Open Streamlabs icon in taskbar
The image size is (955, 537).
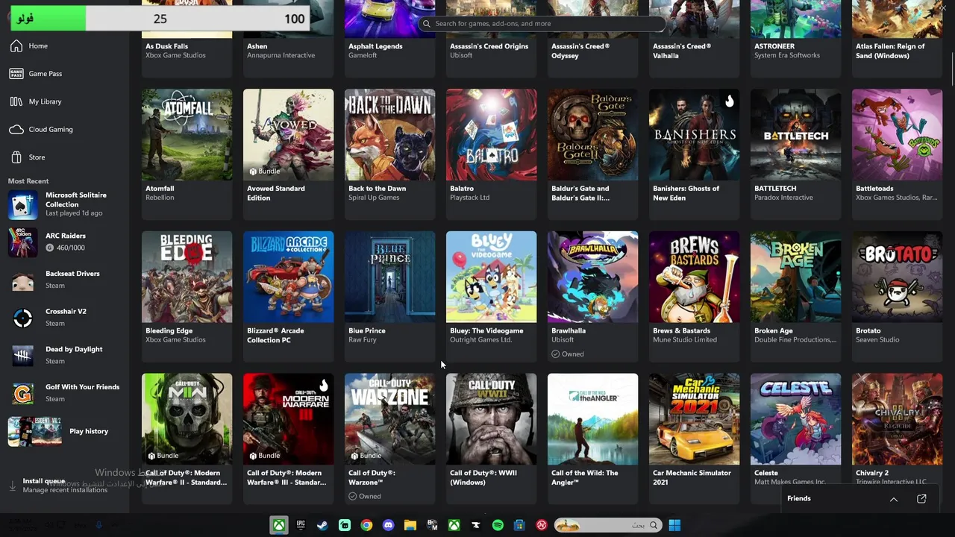(344, 525)
